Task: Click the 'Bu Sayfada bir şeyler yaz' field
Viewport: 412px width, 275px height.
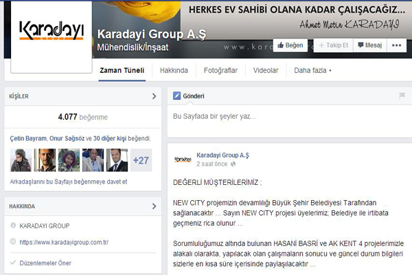Action: (290, 121)
